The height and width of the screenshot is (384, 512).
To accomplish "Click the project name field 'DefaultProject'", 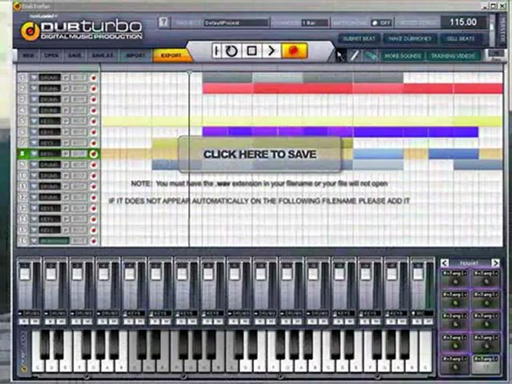I will [236, 23].
